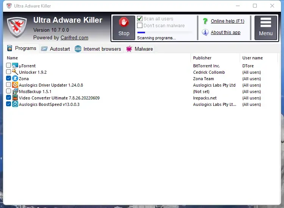Sort by User name column header
Image resolution: width=284 pixels, height=208 pixels.
point(253,58)
